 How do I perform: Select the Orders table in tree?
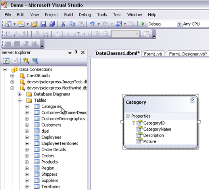pos(48,156)
